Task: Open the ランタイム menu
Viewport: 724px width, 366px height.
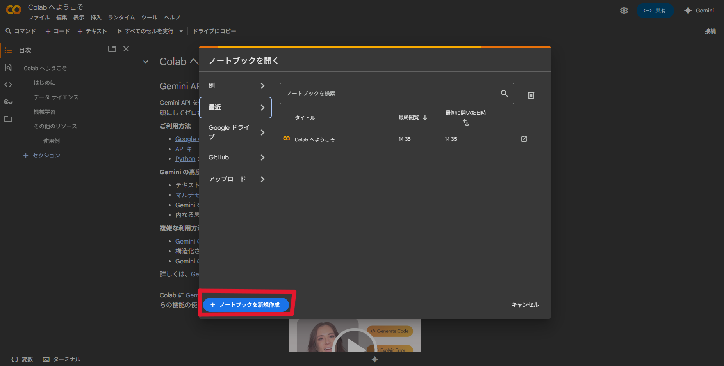Action: [x=121, y=18]
